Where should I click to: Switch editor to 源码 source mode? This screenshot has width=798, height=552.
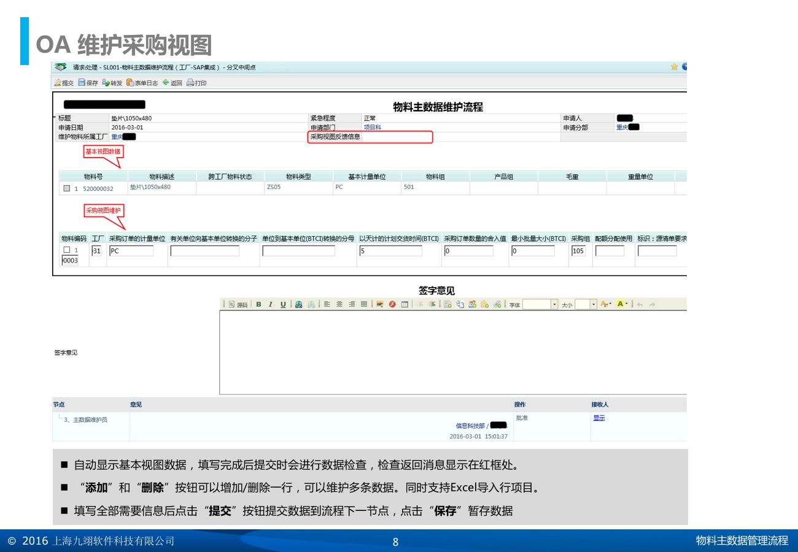pyautogui.click(x=239, y=304)
